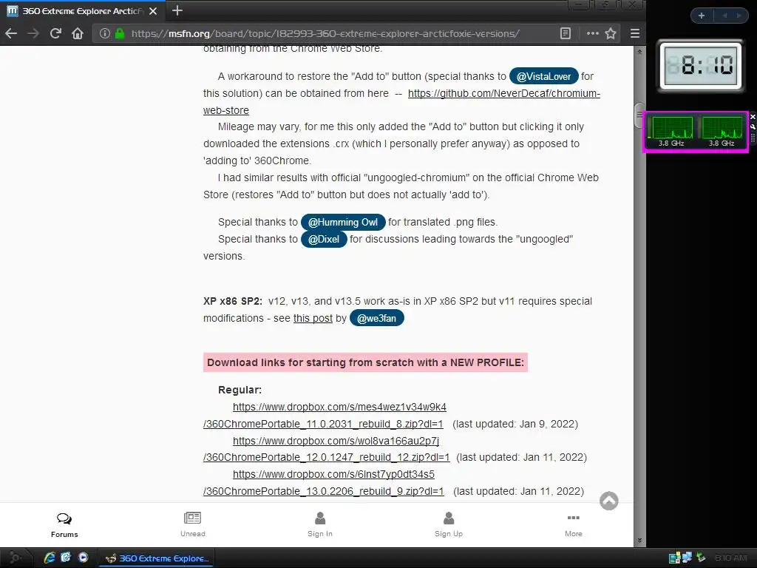Viewport: 757px width, 568px height.
Task: Click the msfn.org address bar URL
Action: coord(325,33)
